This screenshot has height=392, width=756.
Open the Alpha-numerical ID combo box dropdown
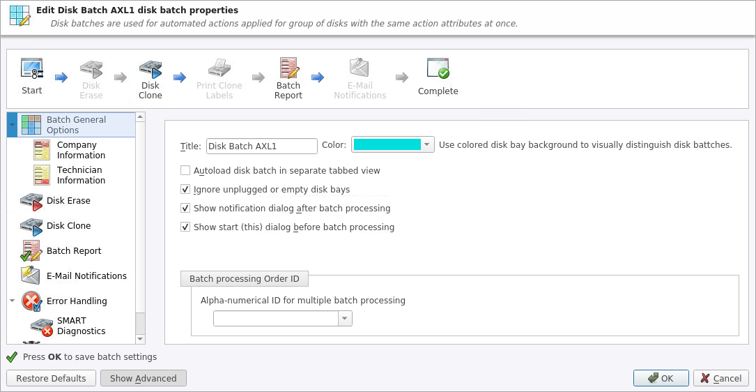(x=345, y=318)
